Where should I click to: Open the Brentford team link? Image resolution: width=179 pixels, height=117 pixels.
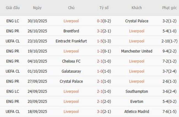[71, 31]
